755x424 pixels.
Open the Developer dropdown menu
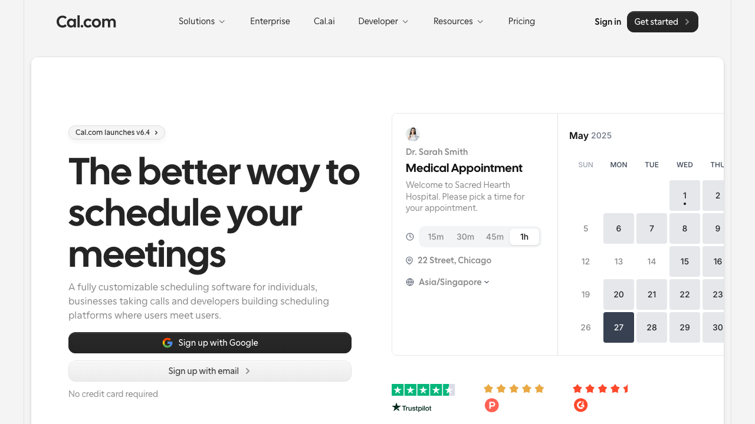[383, 21]
